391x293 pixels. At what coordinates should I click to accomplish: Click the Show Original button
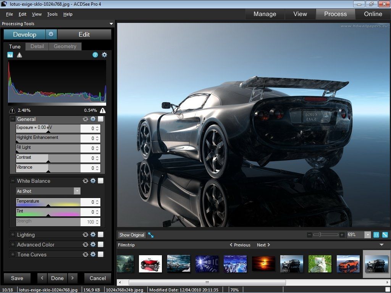click(131, 235)
